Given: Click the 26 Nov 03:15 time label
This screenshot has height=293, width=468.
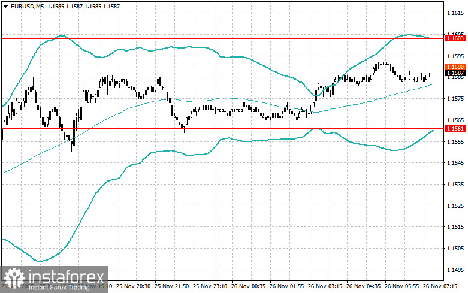Looking at the screenshot, I should [x=325, y=286].
